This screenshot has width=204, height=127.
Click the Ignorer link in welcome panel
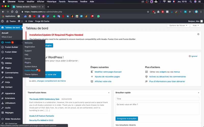(x=193, y=56)
